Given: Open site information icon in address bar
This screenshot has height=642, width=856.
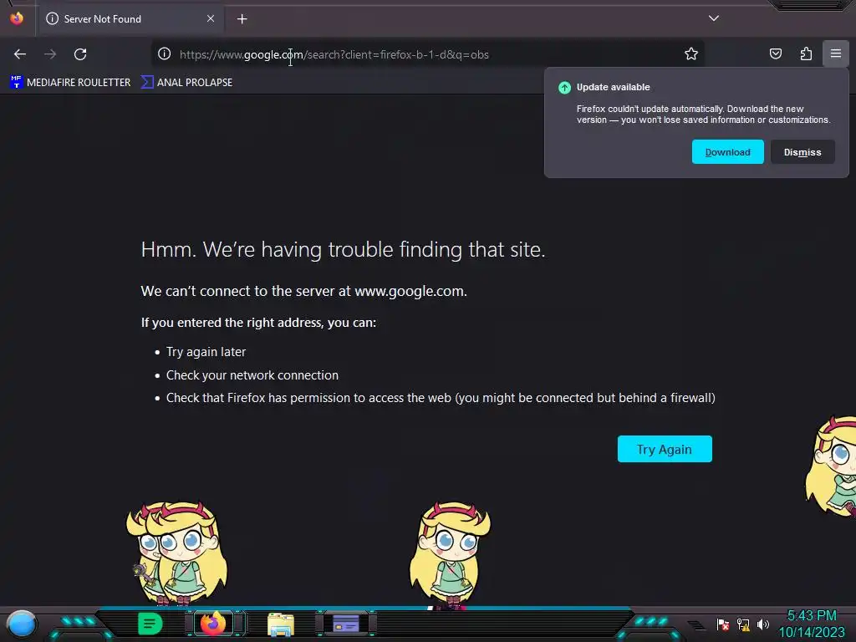Looking at the screenshot, I should click(165, 53).
